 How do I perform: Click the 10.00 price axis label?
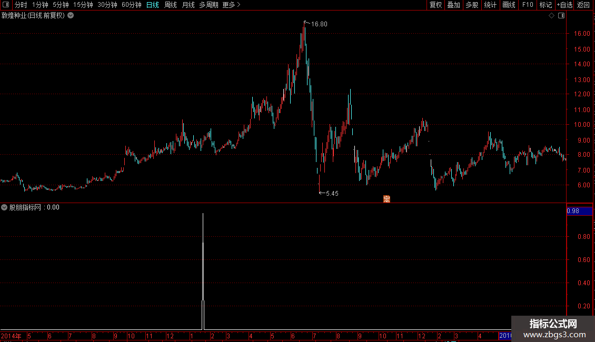tap(582, 124)
